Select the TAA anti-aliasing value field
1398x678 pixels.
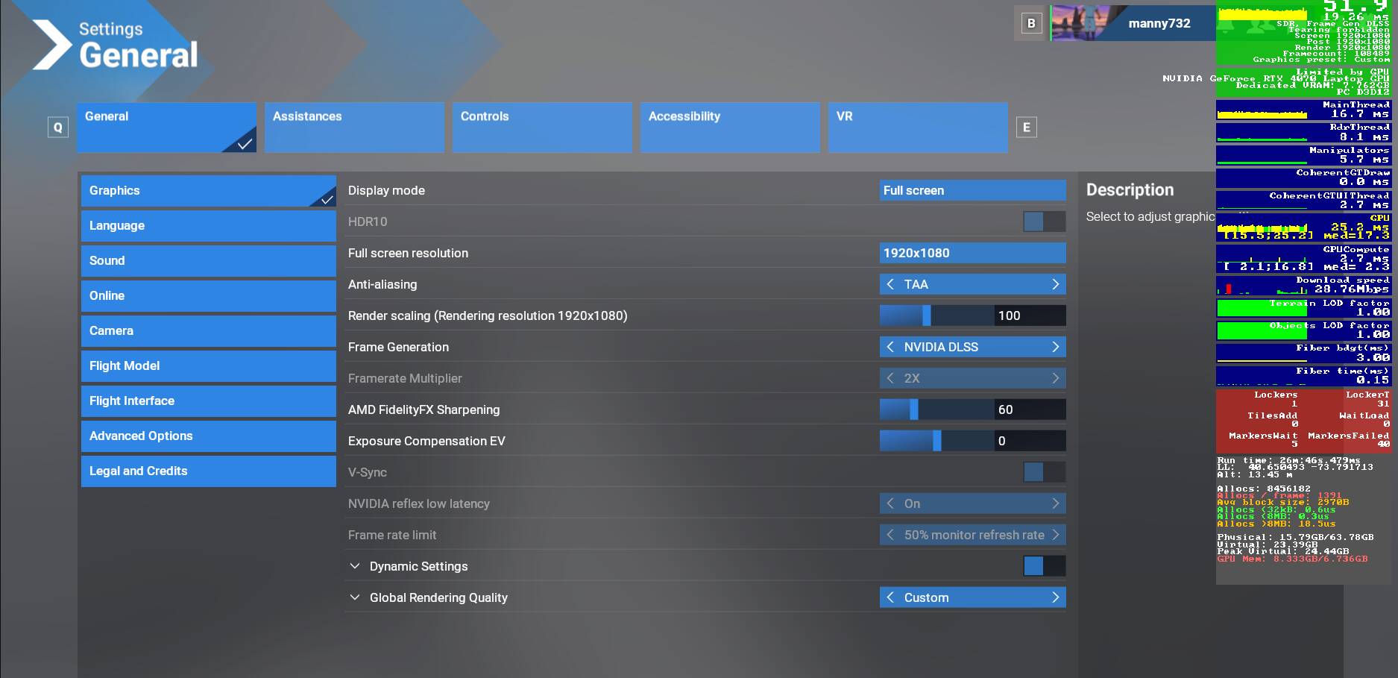pyautogui.click(x=973, y=284)
